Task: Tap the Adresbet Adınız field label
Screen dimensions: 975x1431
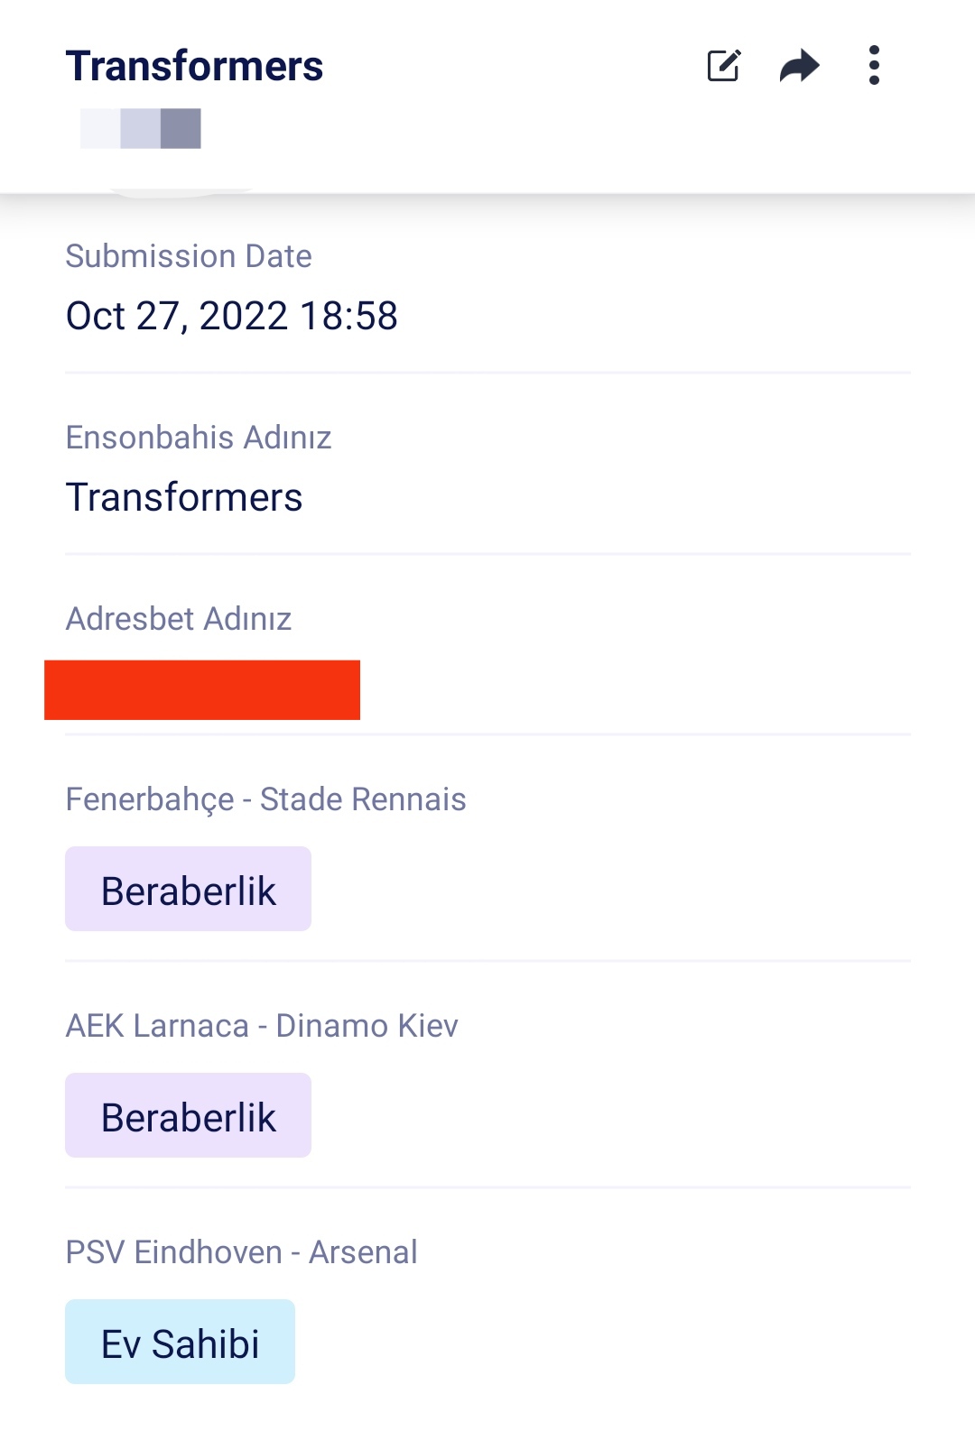Action: pyautogui.click(x=179, y=619)
